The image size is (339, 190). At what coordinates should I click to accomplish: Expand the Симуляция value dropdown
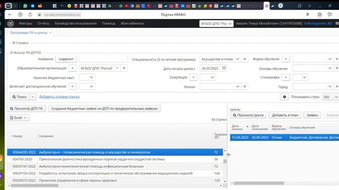212,78
